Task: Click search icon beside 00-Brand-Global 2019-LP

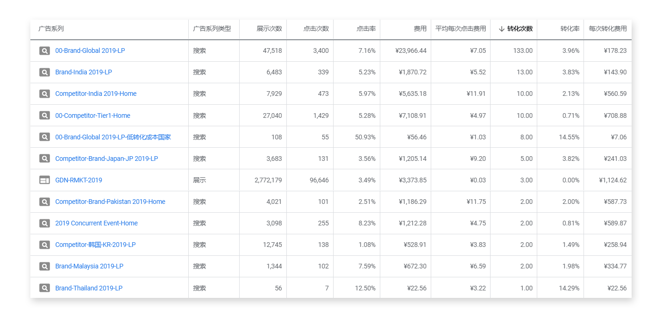Action: [x=44, y=51]
